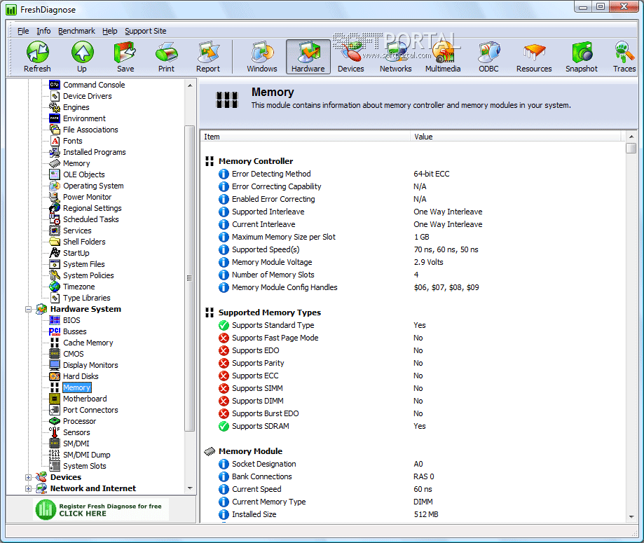Expand the Network and Internet tree node
Image resolution: width=644 pixels, height=543 pixels.
(28, 488)
